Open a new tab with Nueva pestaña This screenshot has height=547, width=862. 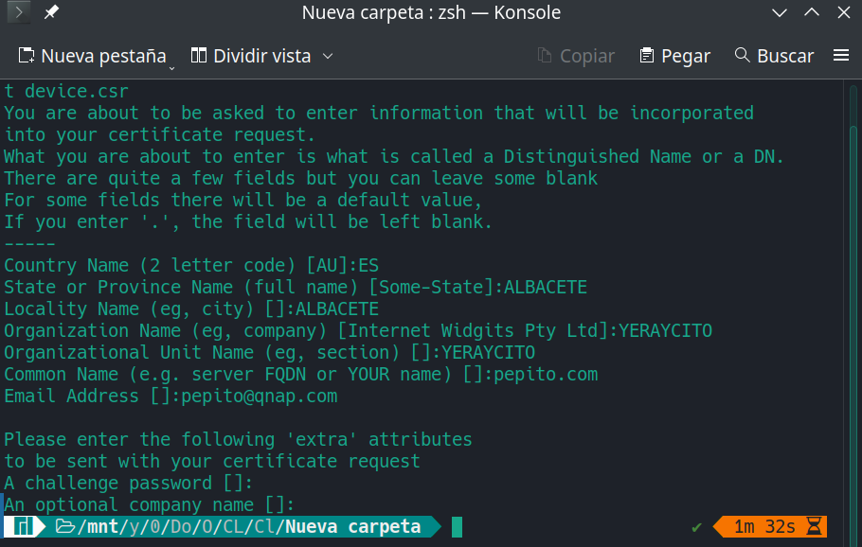click(x=91, y=56)
